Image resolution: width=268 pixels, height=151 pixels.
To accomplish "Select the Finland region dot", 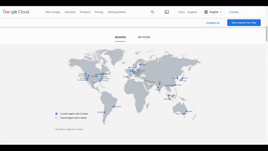I will (x=140, y=64).
